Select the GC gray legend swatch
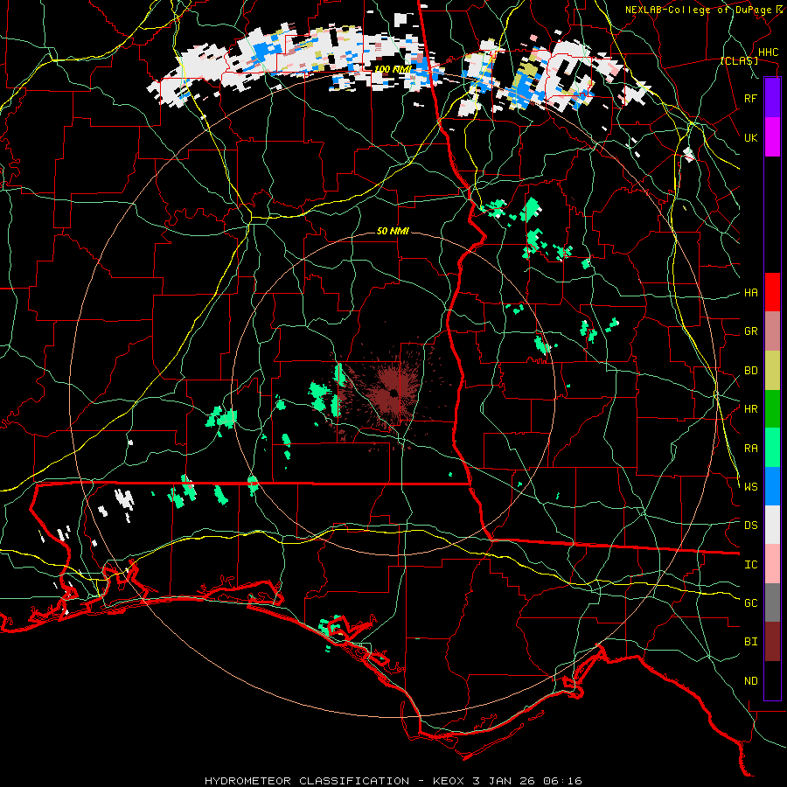The image size is (787, 787). pos(772,602)
